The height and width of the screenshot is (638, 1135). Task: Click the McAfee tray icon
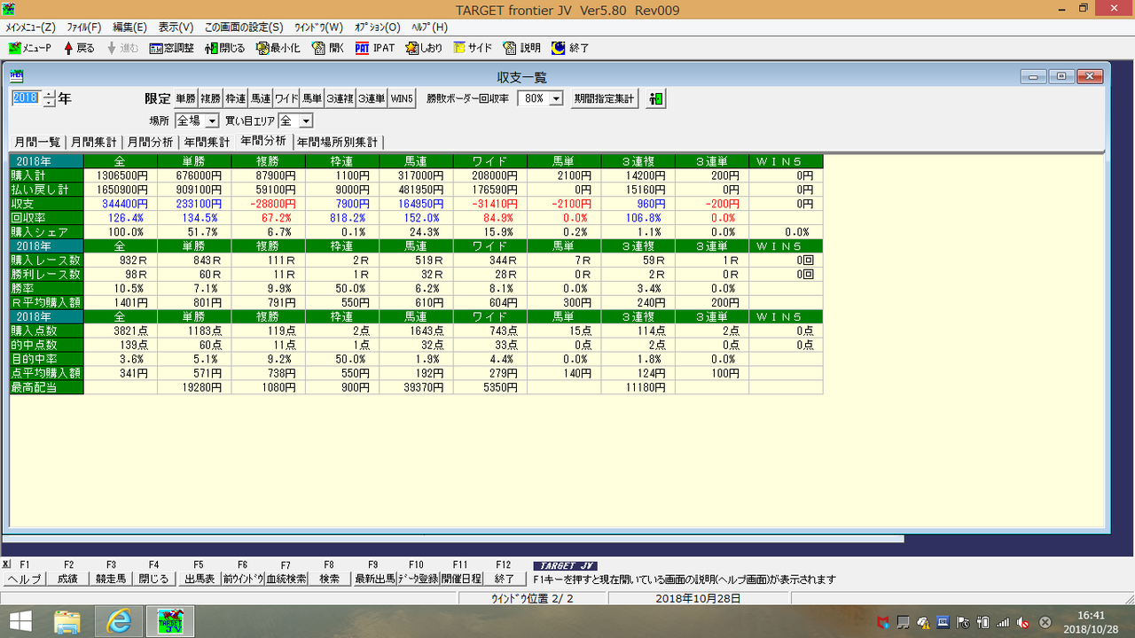pyautogui.click(x=883, y=622)
